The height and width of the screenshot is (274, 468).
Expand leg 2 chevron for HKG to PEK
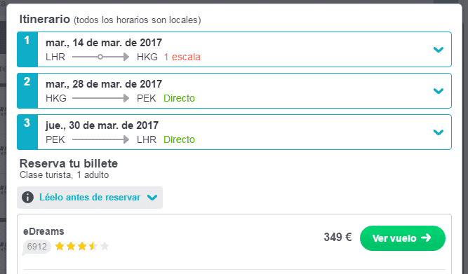click(x=438, y=90)
